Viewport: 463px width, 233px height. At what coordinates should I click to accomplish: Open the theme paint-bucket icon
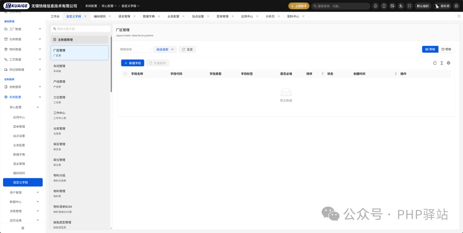click(401, 6)
